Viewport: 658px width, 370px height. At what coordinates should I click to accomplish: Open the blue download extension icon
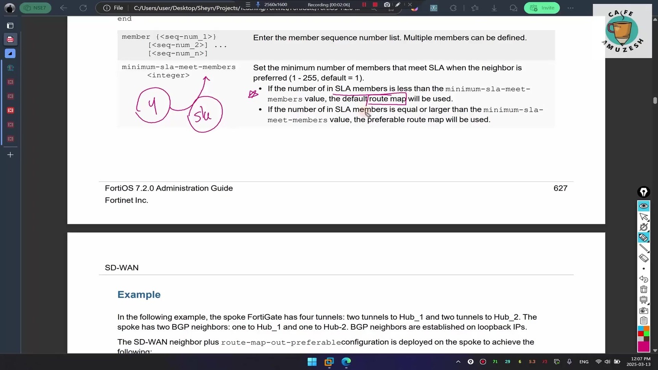(434, 8)
